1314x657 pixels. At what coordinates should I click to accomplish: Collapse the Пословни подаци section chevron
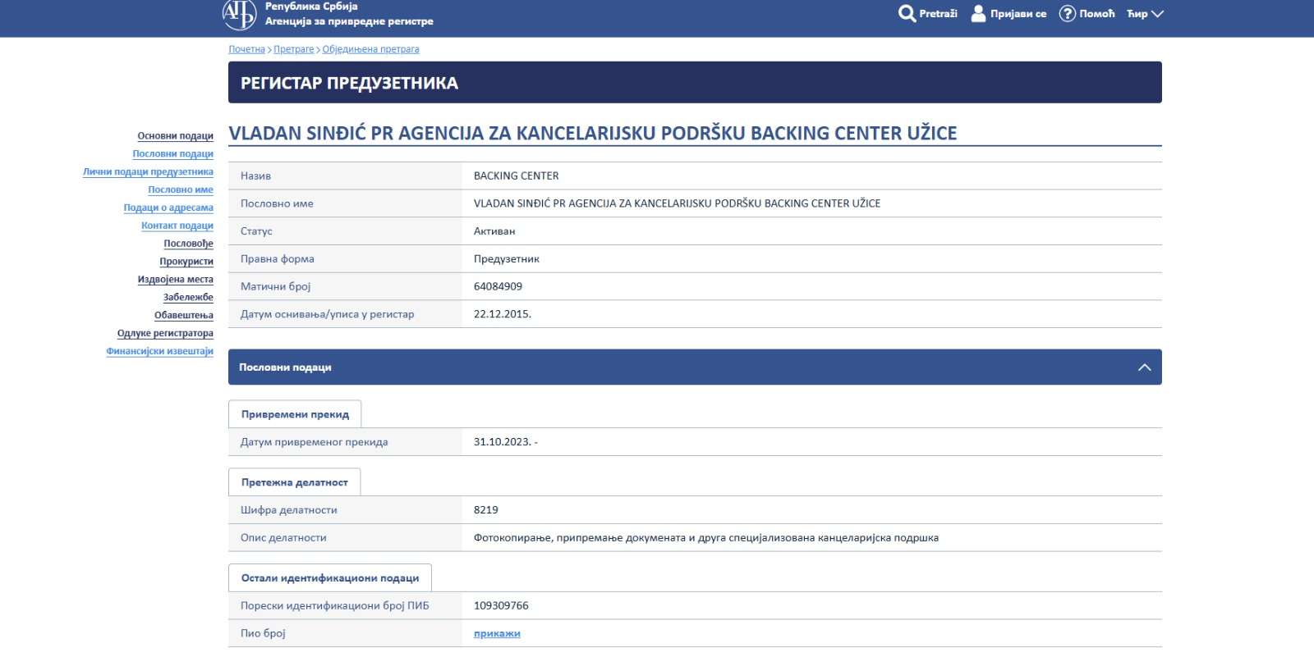pos(1144,367)
